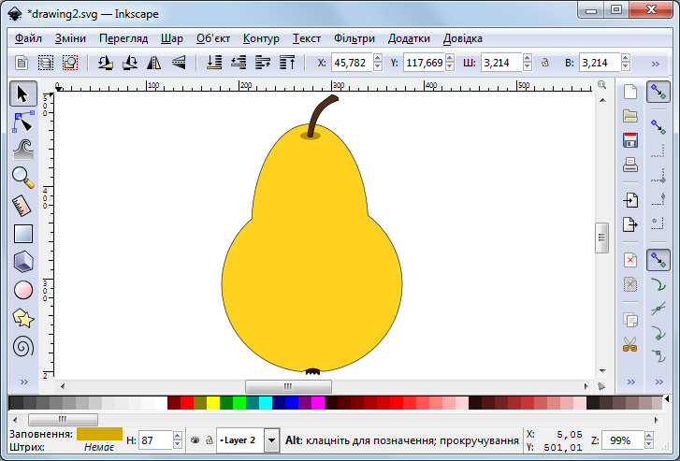
Task: Open the Фільтри menu
Action: pos(354,38)
